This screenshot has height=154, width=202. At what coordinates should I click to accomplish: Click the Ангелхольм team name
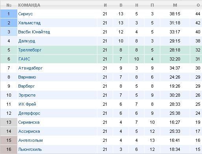(x=30, y=140)
